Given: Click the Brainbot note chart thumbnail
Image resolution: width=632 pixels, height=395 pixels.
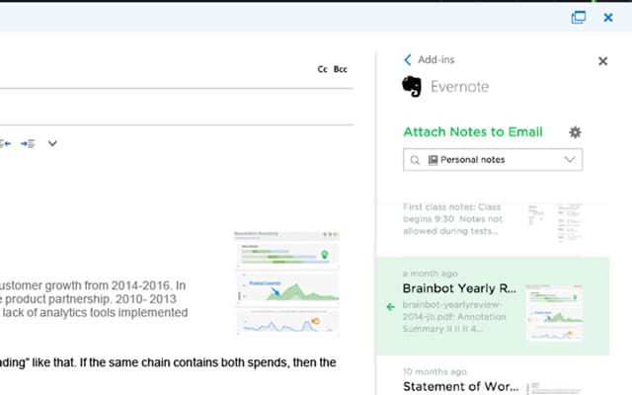Looking at the screenshot, I should coord(555,313).
